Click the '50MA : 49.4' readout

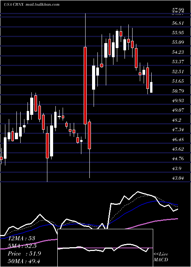[24, 261]
